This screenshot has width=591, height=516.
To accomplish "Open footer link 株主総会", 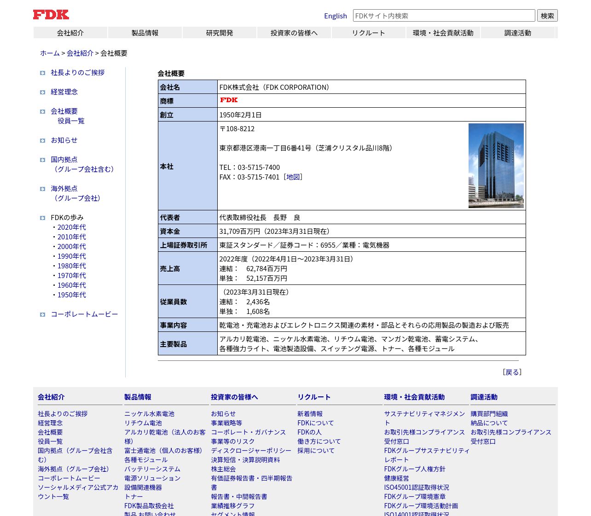I will click(223, 470).
